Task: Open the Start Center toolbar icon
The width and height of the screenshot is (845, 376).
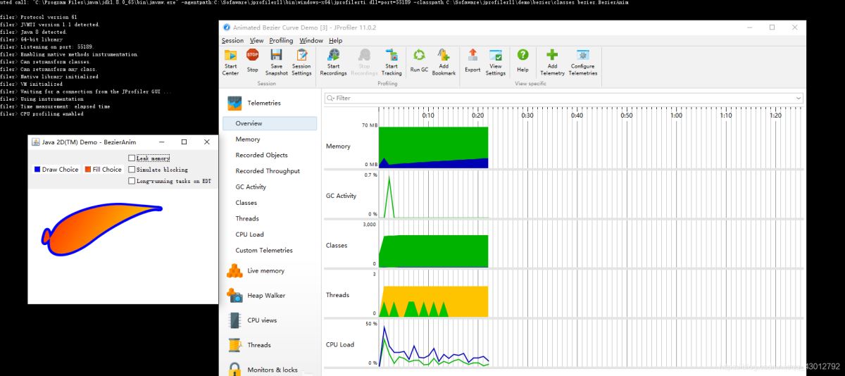Action: (230, 56)
